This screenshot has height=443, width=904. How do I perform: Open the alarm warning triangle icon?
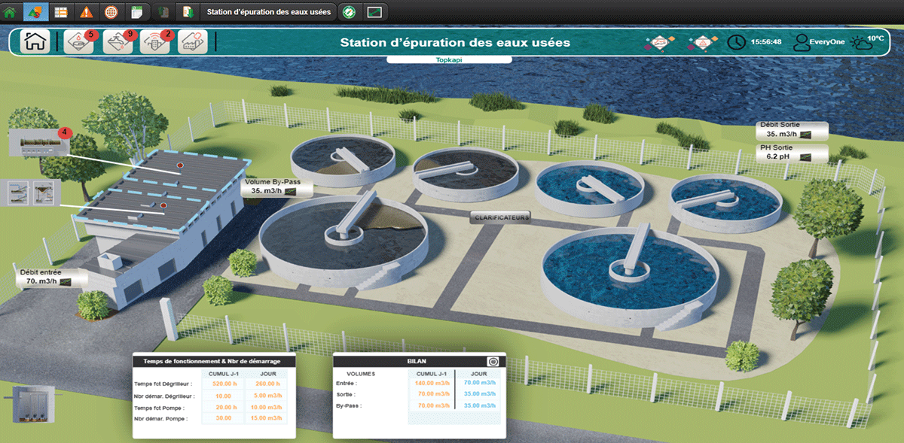(84, 11)
